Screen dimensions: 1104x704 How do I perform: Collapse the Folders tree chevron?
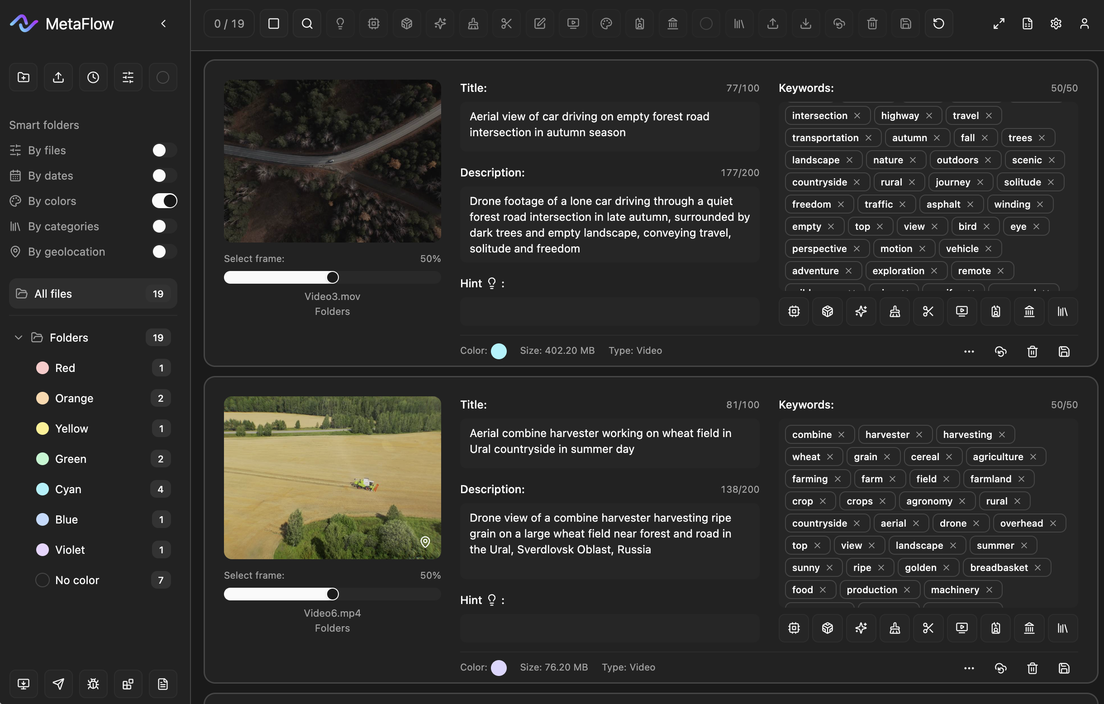click(19, 338)
